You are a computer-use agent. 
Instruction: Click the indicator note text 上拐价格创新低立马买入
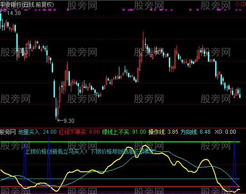click(x=55, y=151)
